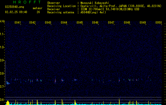166x105 pixels.
Task: Click the 0.9 kHz axis label
Action: point(2,60)
